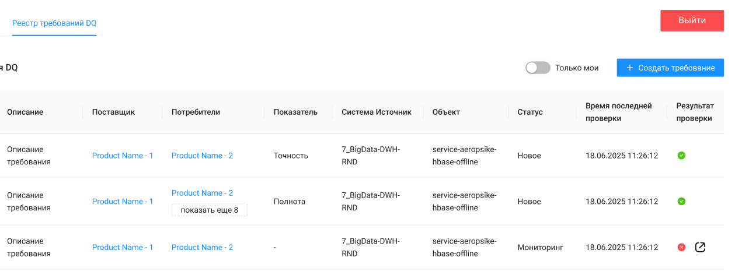735x271 pixels.
Task: Open Product Name - 1 link in Мониторинг row
Action: (123, 247)
